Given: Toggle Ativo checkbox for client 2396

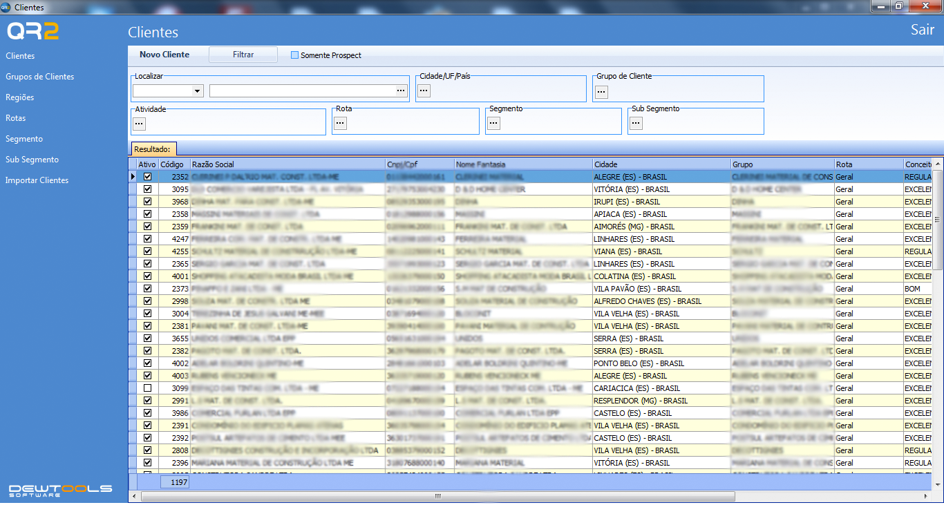Looking at the screenshot, I should click(x=147, y=463).
